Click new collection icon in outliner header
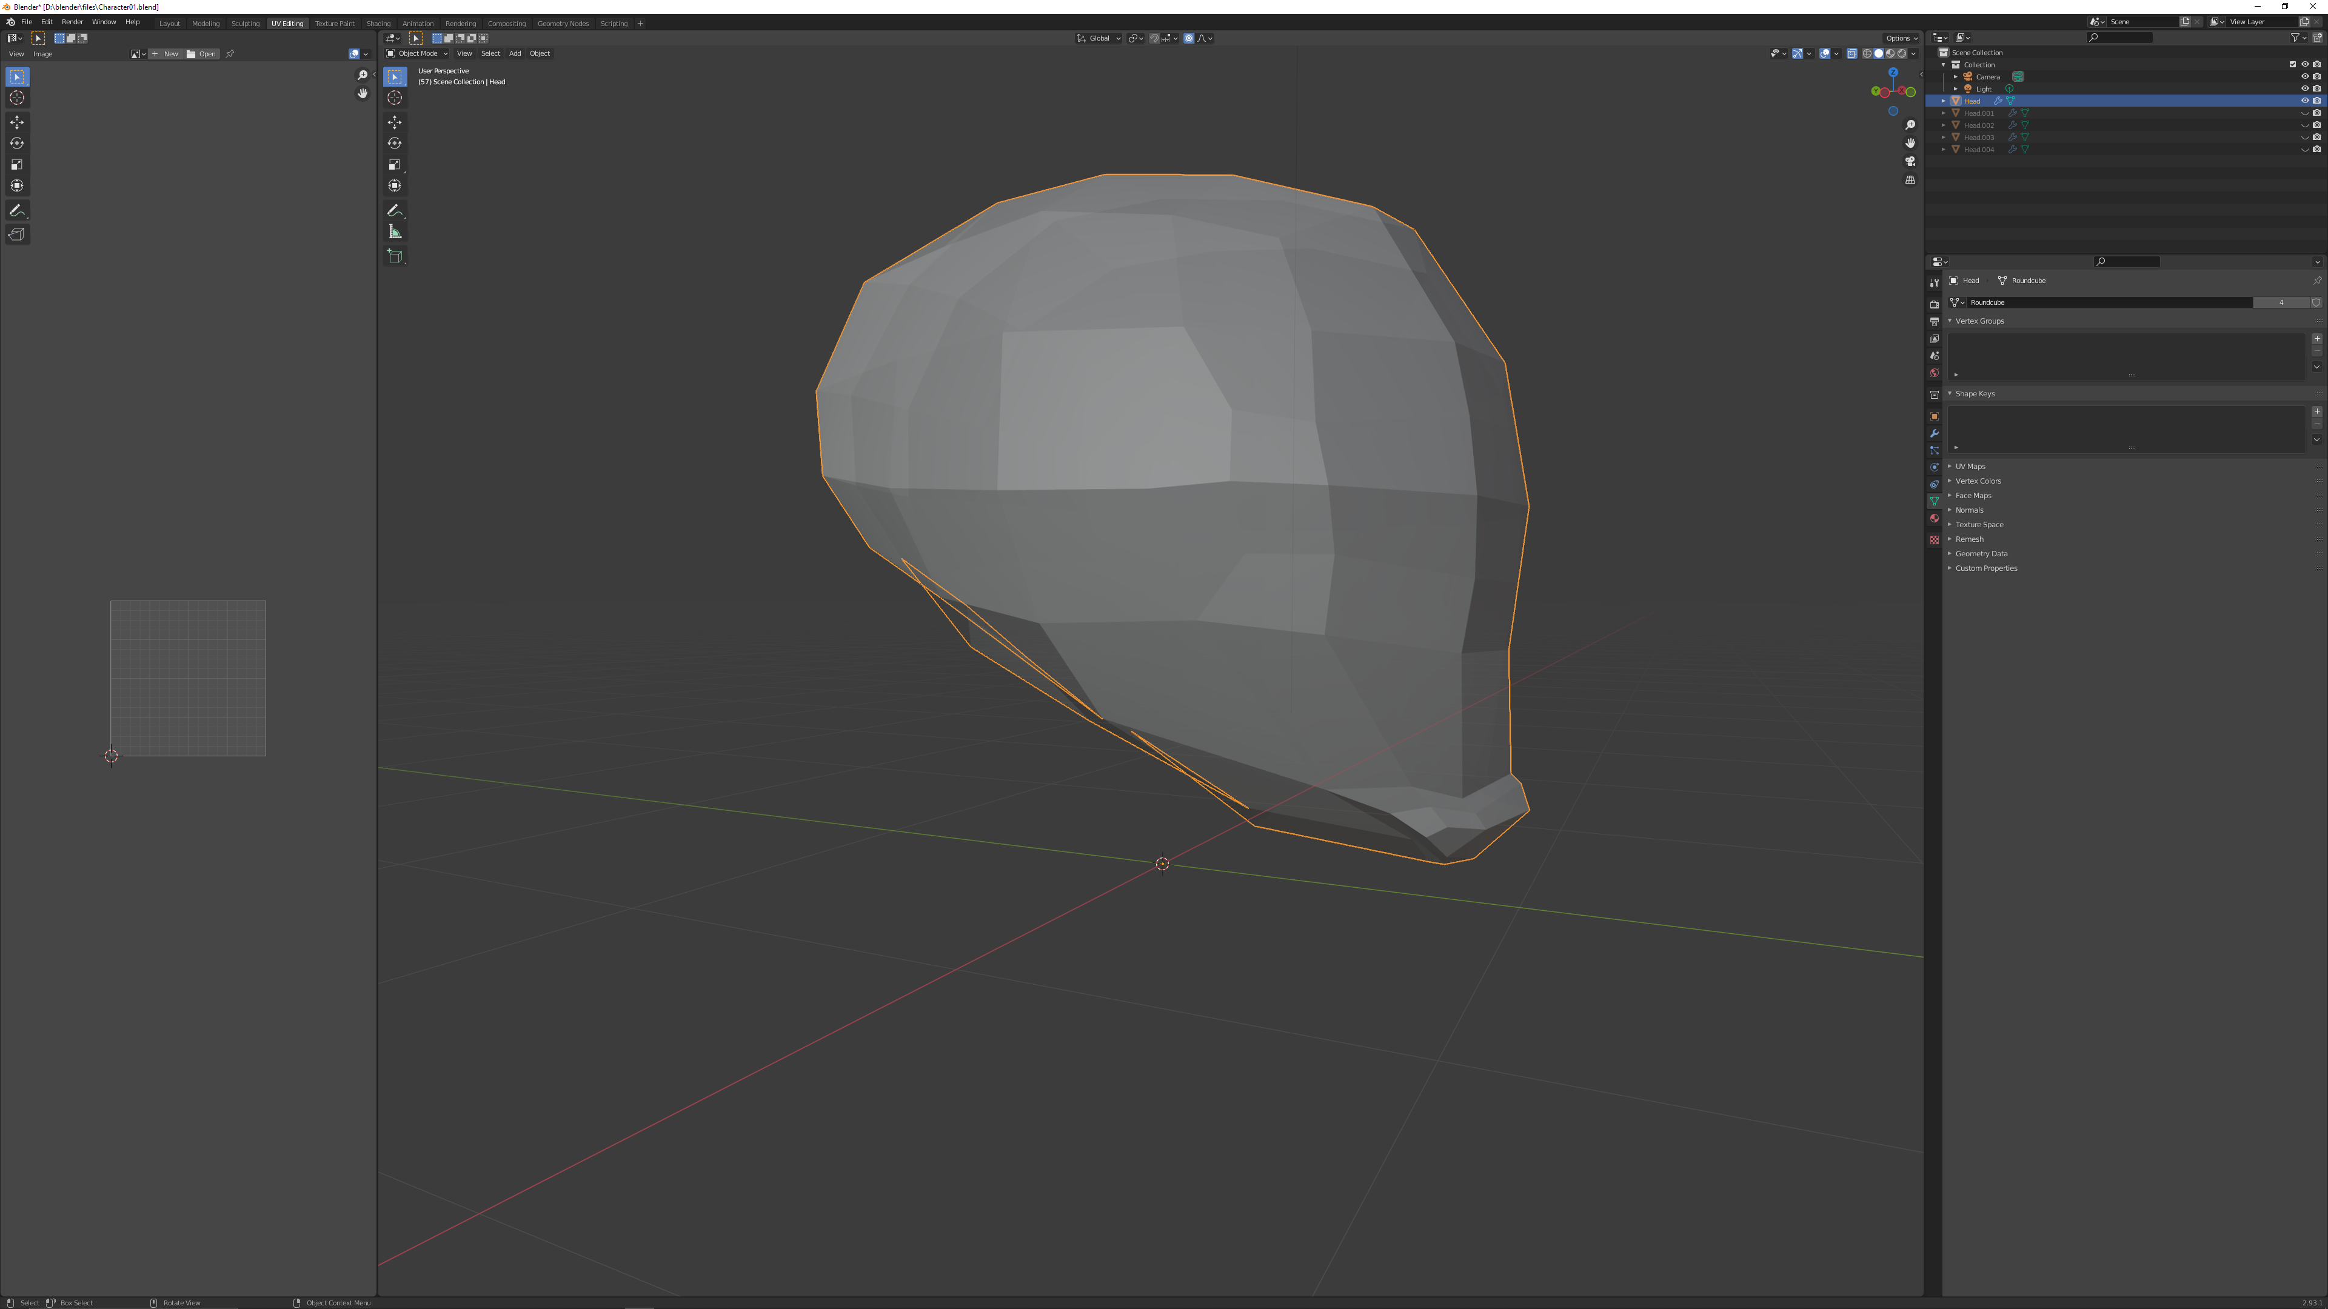Image resolution: width=2328 pixels, height=1309 pixels. [x=2317, y=38]
